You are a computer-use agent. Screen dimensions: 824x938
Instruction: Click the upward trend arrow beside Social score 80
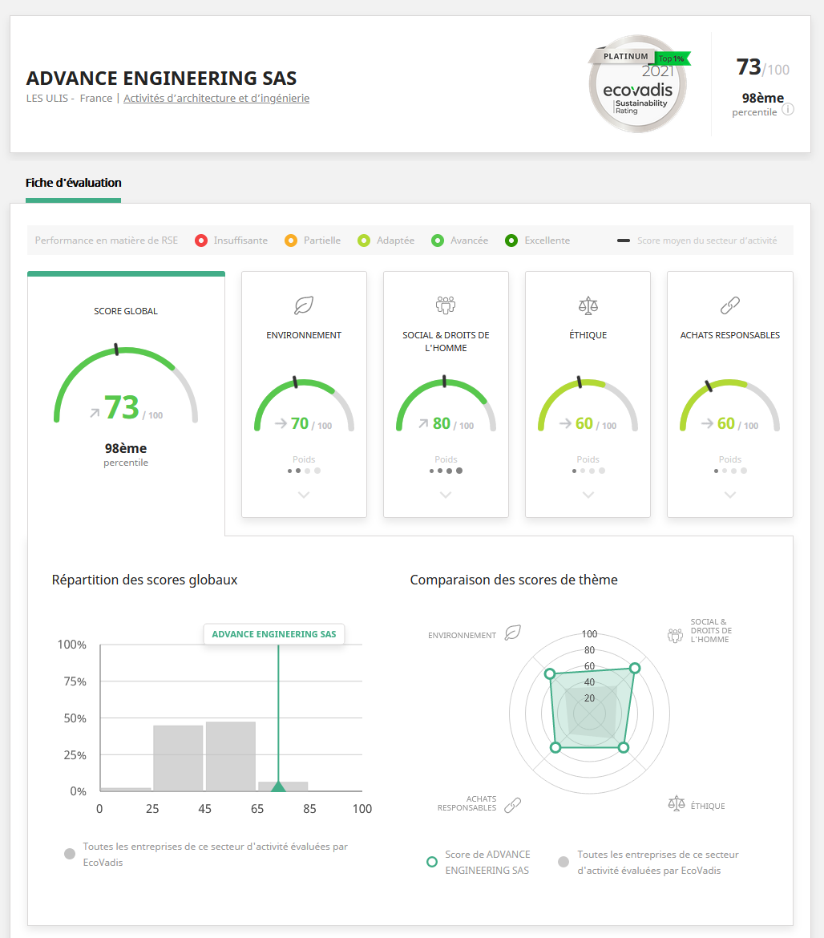[x=423, y=423]
